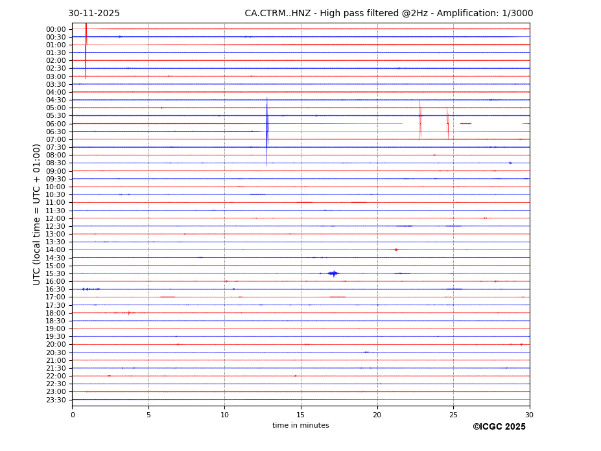601x451 pixels.
Task: Click the blue seismic burst on the 15:30 trace
Action: click(333, 273)
